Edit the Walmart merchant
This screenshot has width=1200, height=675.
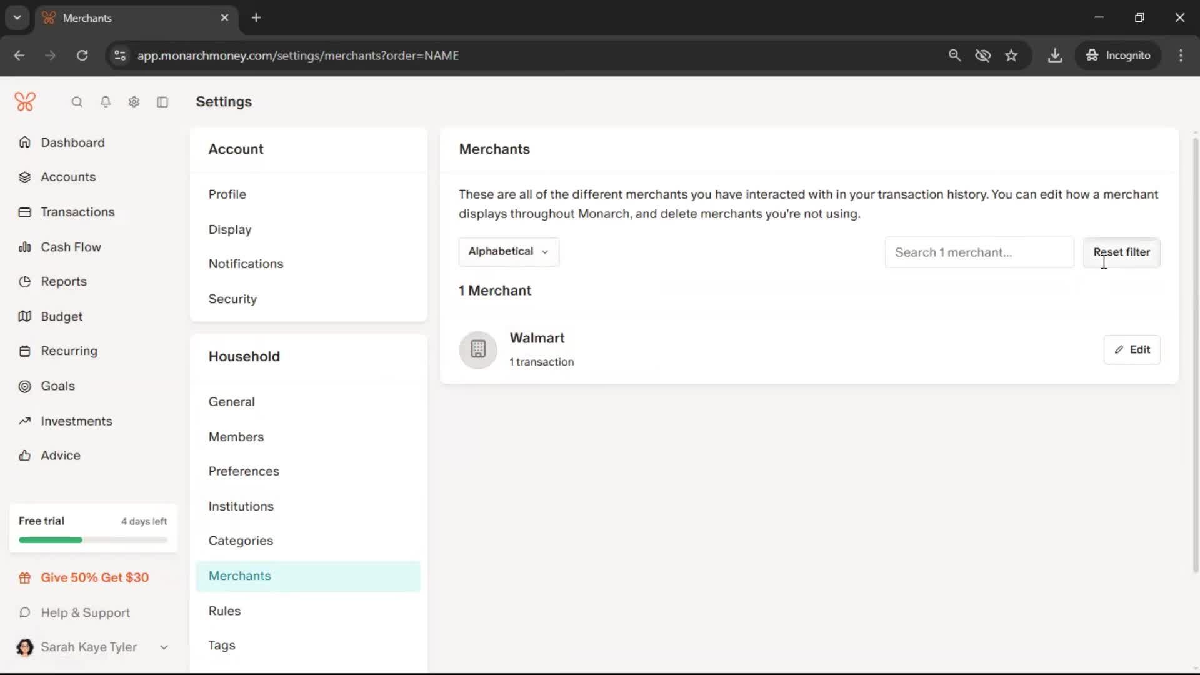1132,350
